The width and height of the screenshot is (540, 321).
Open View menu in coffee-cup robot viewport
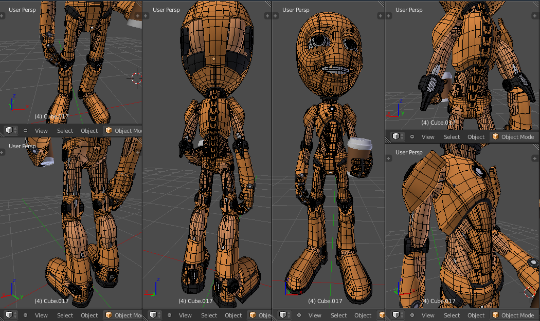coord(314,315)
